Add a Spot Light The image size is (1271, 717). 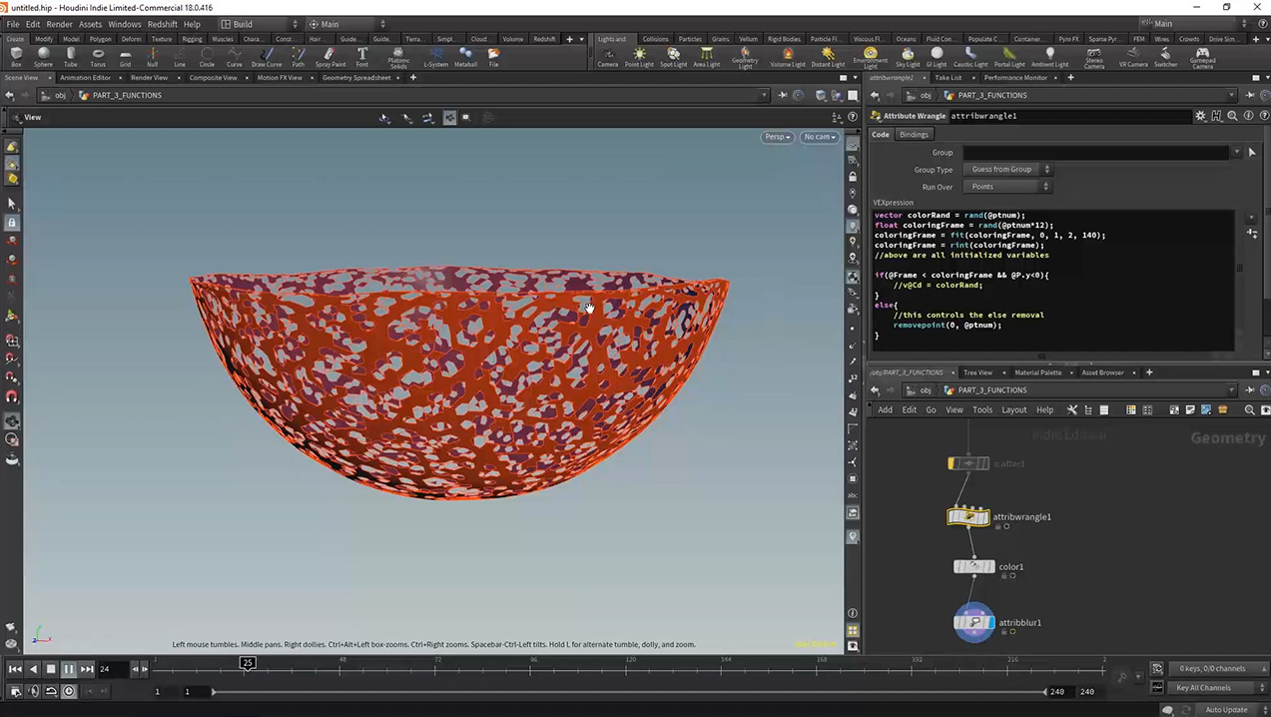[x=673, y=56]
